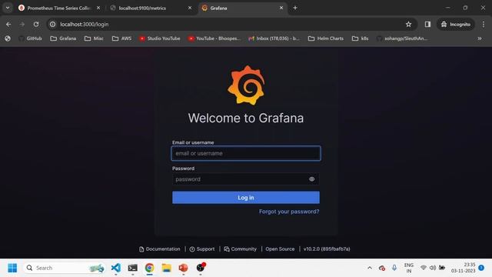
Task: Open the Inbox Gmail bookmark
Action: coord(274,38)
